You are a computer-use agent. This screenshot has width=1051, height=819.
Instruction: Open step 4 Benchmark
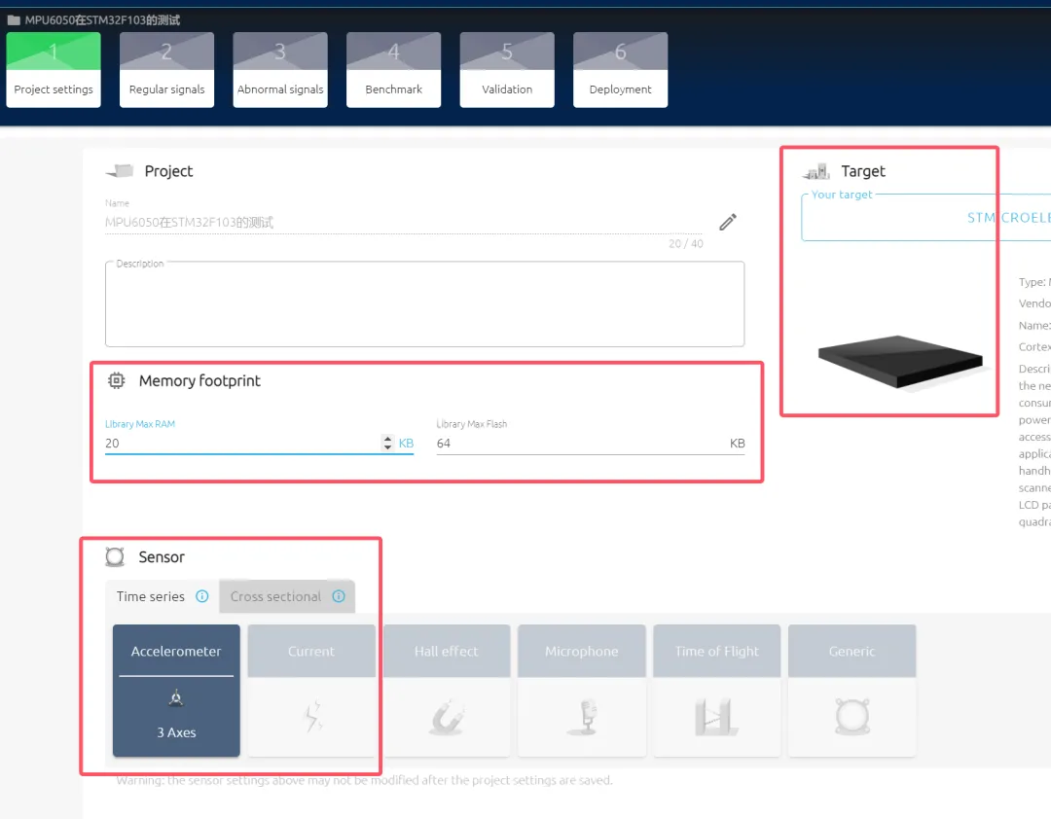394,70
